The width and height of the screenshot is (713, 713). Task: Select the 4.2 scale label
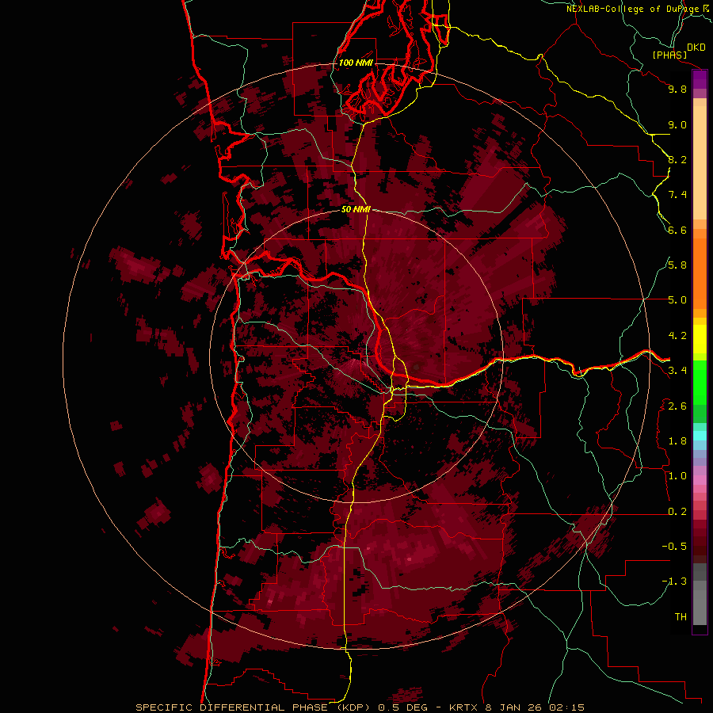point(677,336)
